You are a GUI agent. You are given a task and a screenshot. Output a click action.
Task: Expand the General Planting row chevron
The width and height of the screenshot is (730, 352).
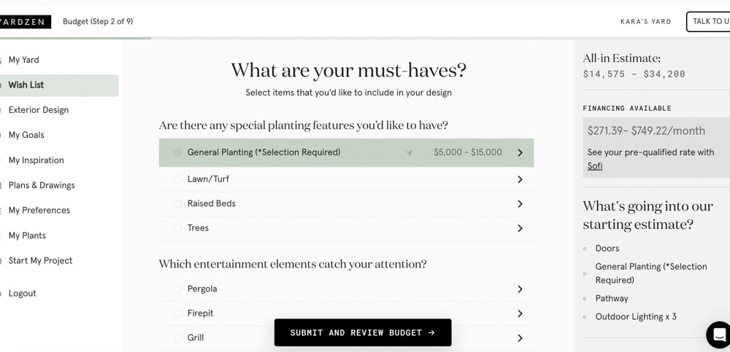coord(520,153)
